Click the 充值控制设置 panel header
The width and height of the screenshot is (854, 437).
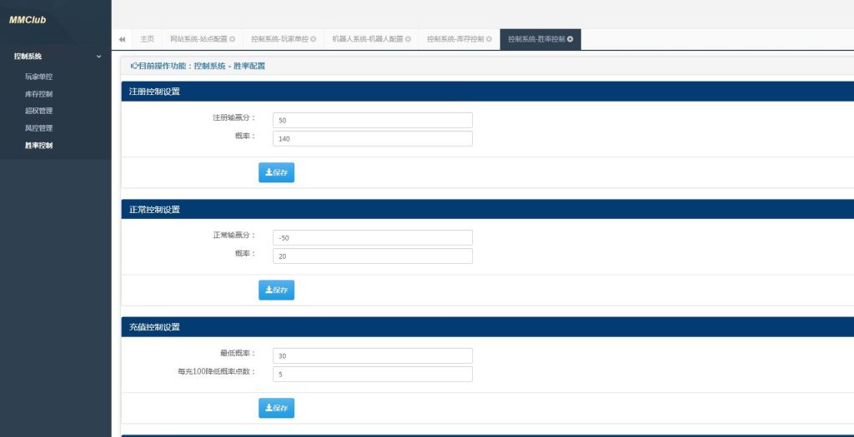pyautogui.click(x=487, y=327)
